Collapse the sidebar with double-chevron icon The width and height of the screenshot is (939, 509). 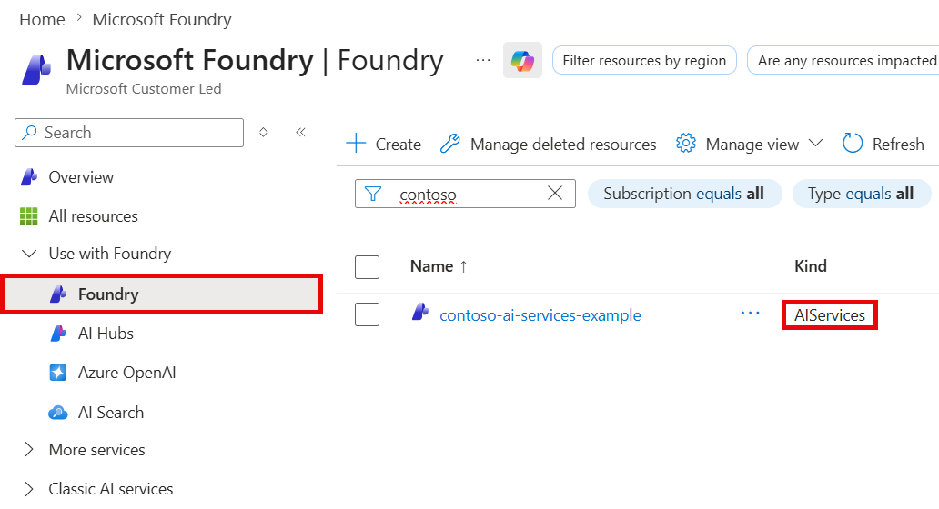pos(300,132)
